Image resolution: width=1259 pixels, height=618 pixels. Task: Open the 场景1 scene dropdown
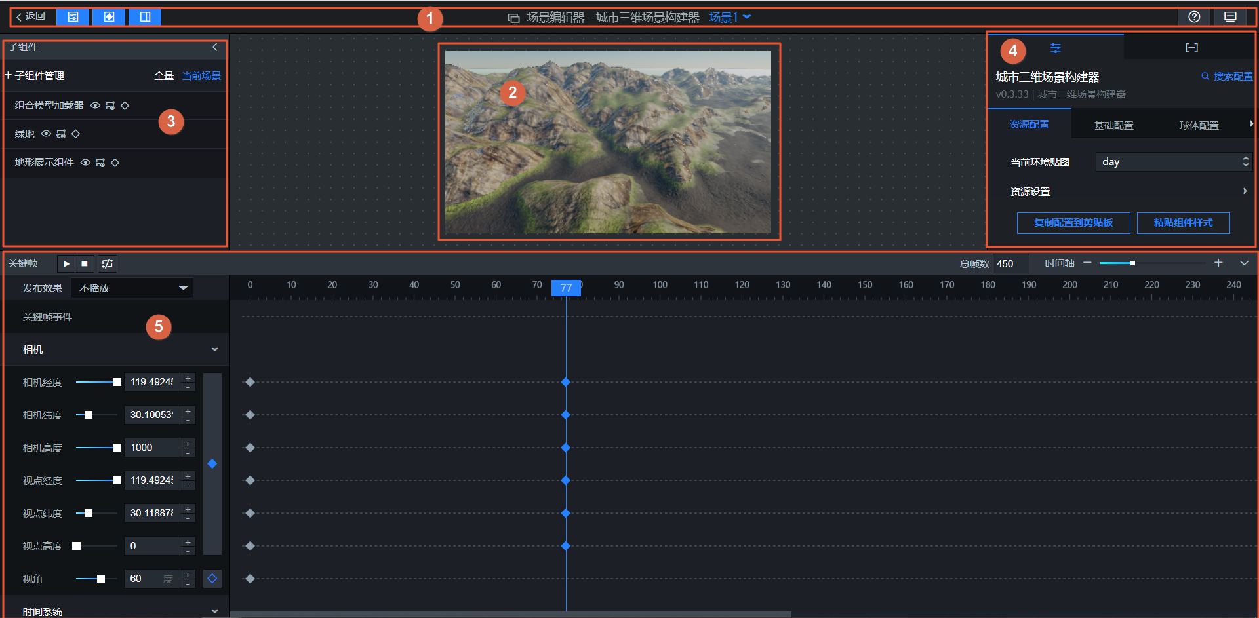click(x=730, y=17)
